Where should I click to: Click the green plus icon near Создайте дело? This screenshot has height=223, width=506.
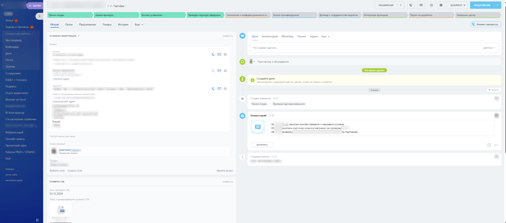click(252, 80)
